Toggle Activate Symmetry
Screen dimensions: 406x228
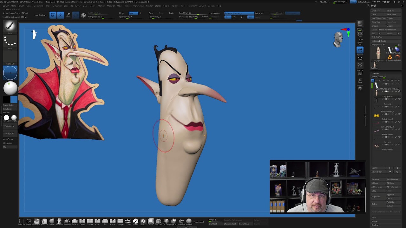coord(239,13)
